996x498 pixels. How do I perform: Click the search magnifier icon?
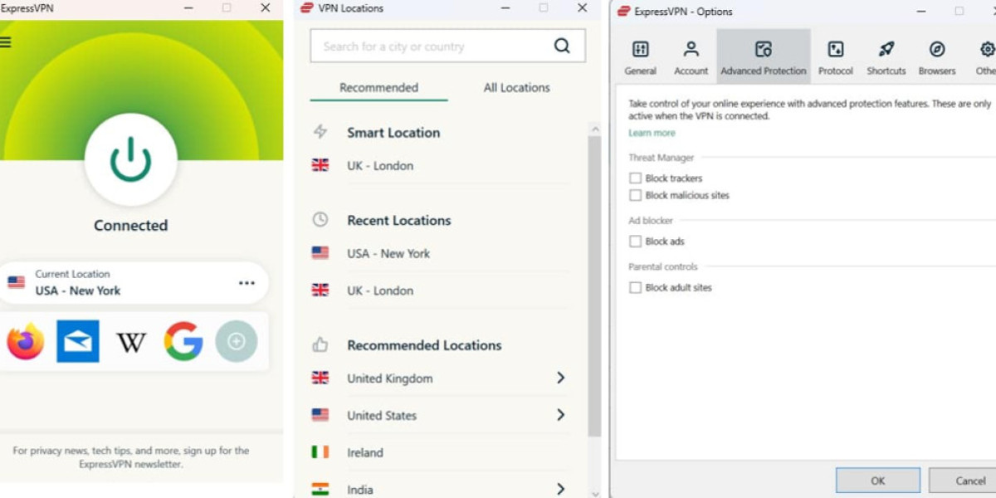tap(562, 46)
